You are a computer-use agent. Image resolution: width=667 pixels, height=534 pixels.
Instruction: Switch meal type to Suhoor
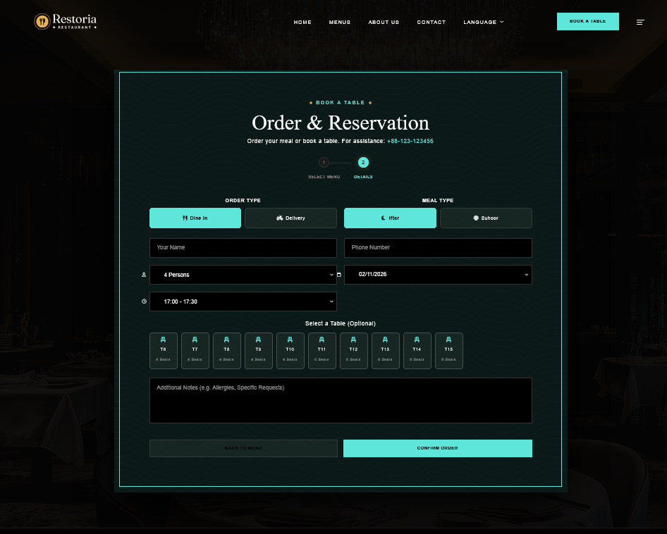[486, 218]
